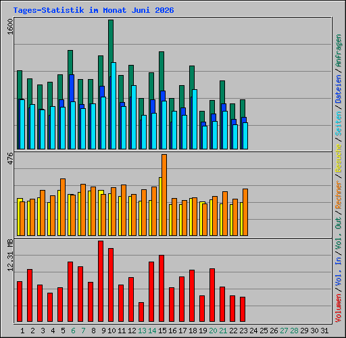This screenshot has width=346, height=338.
Task: Click green weekend day label '6'
Action: click(x=73, y=331)
